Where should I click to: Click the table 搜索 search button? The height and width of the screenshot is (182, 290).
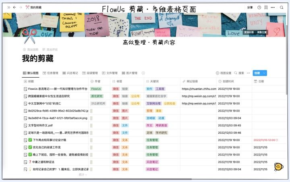[239, 73]
